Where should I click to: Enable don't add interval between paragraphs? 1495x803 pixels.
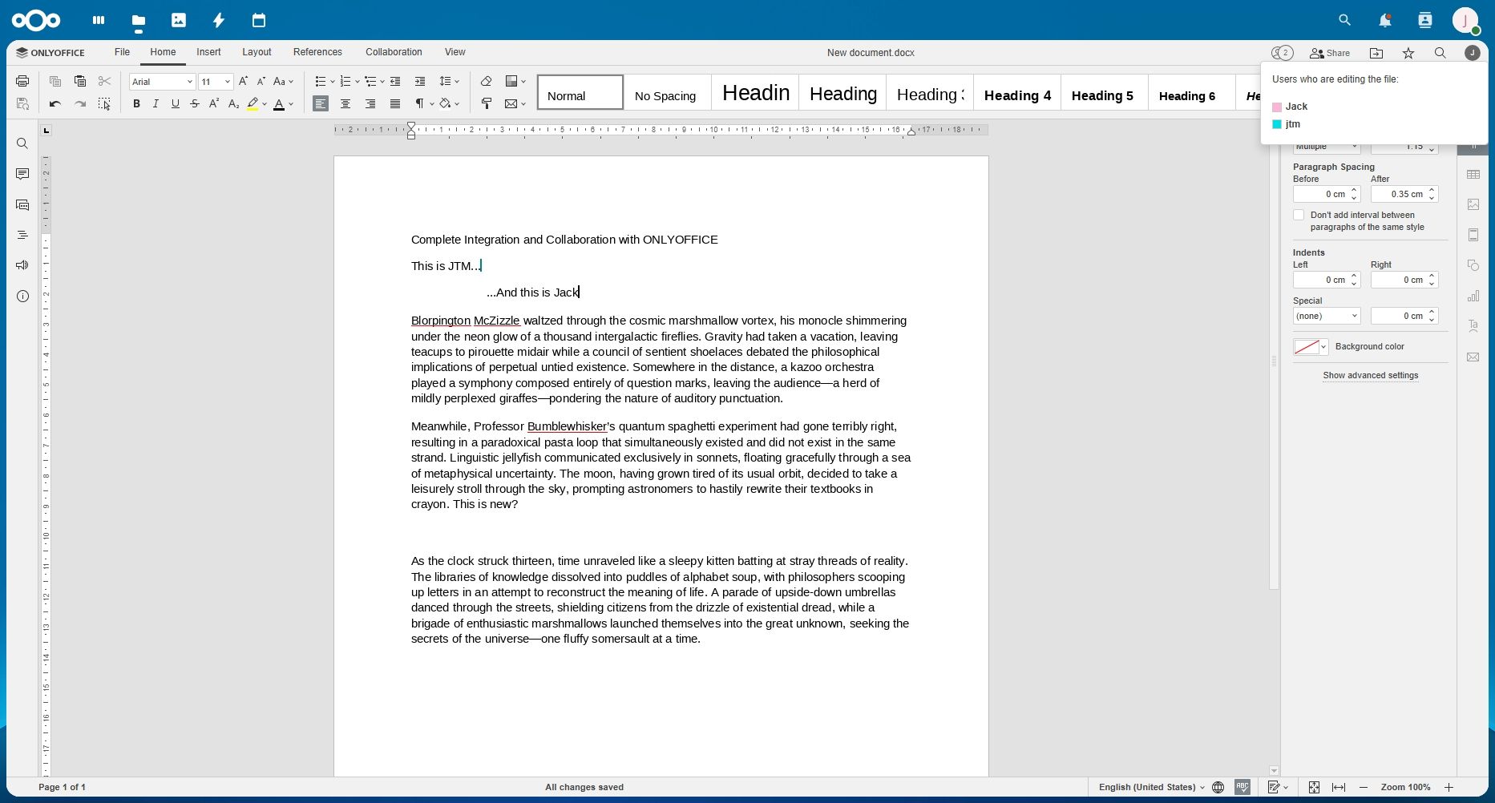coord(1299,215)
